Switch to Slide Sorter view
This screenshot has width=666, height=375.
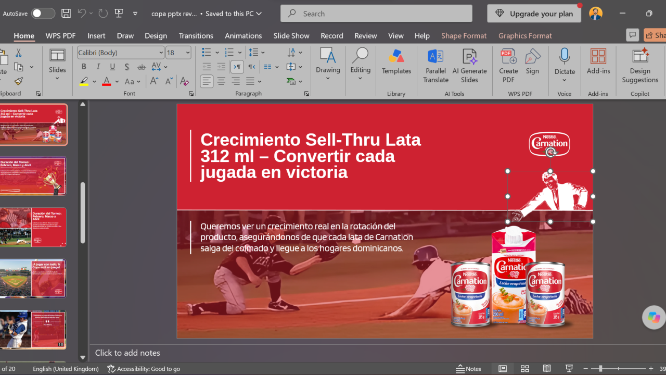524,369
